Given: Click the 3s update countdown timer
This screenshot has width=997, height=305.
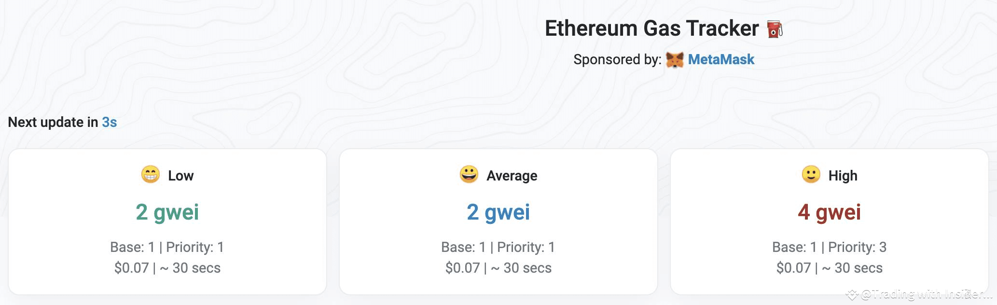Looking at the screenshot, I should pyautogui.click(x=110, y=122).
